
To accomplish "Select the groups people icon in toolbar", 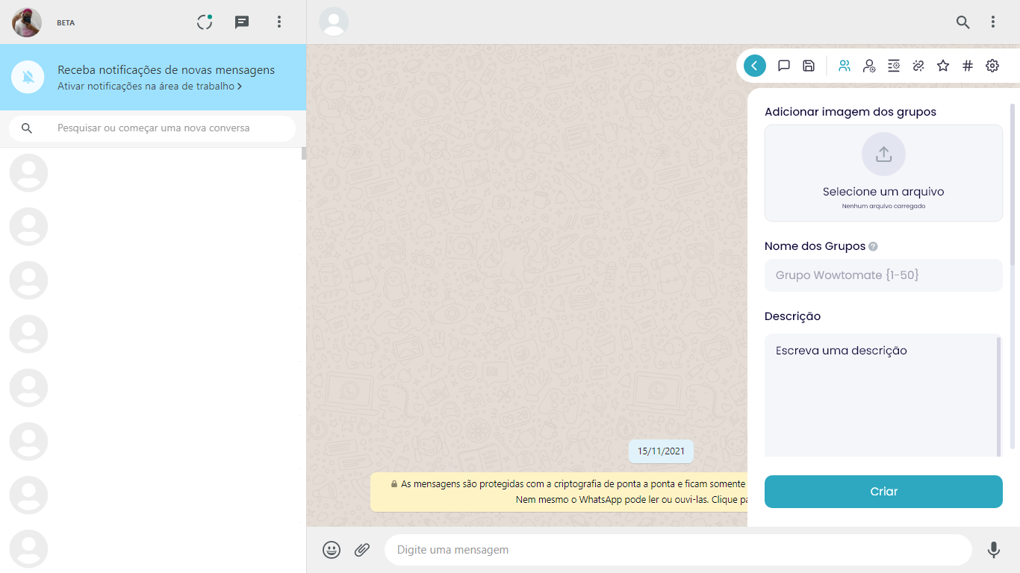I will point(845,66).
